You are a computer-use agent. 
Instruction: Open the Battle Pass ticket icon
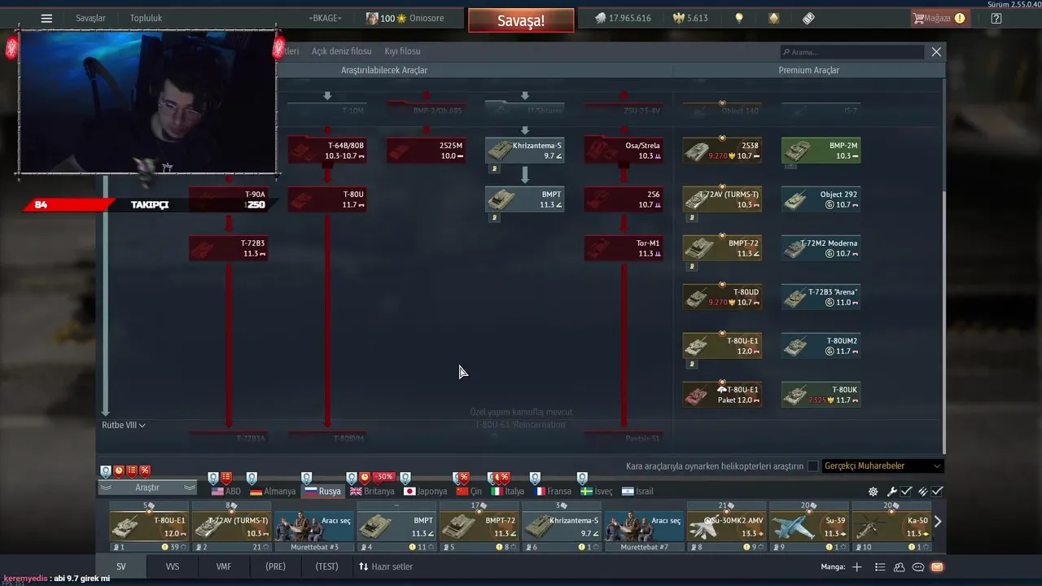point(808,18)
